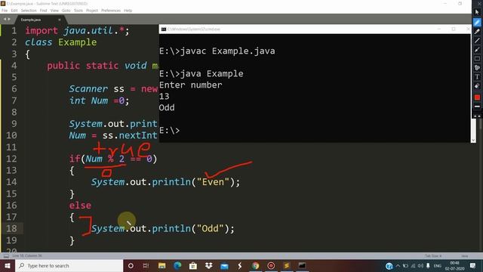Open the View menu
Screen dimensions: 483x272
tap(54, 11)
